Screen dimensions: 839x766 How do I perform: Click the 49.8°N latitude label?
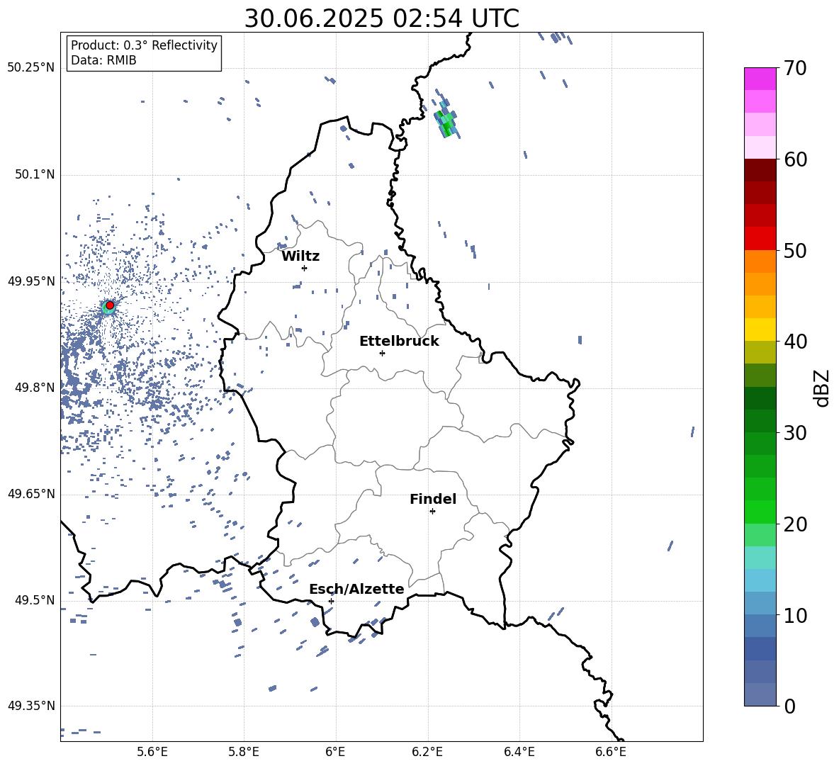(x=34, y=388)
